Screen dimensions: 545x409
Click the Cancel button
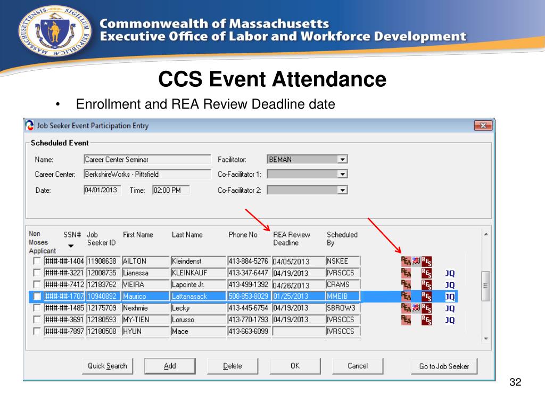358,366
